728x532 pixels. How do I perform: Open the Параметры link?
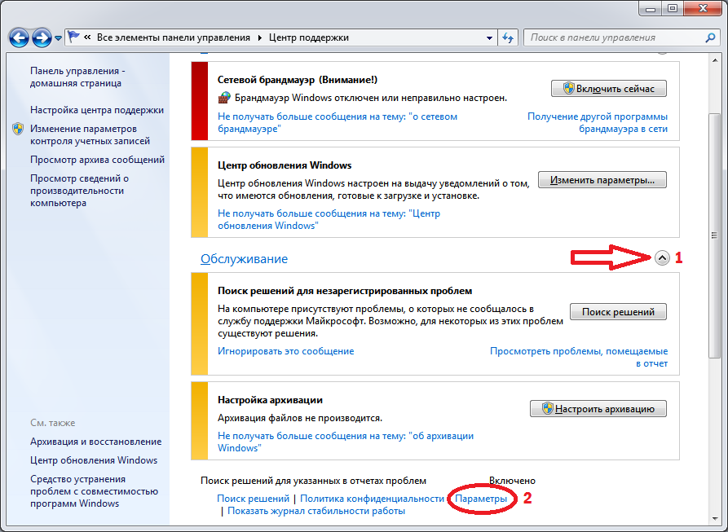coord(481,498)
